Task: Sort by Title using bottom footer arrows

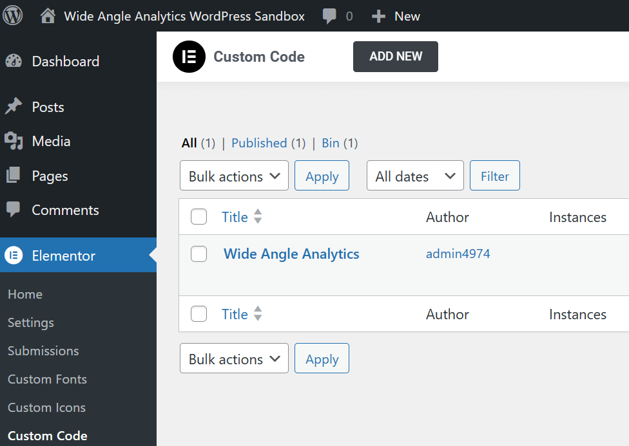Action: tap(258, 314)
